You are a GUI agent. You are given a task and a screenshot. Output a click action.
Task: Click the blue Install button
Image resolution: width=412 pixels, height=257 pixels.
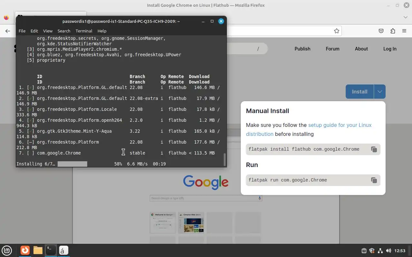click(x=360, y=92)
